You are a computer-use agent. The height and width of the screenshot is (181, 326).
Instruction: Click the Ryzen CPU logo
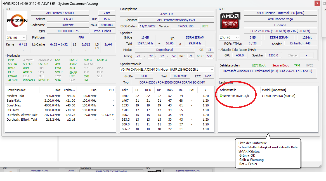tap(17, 21)
